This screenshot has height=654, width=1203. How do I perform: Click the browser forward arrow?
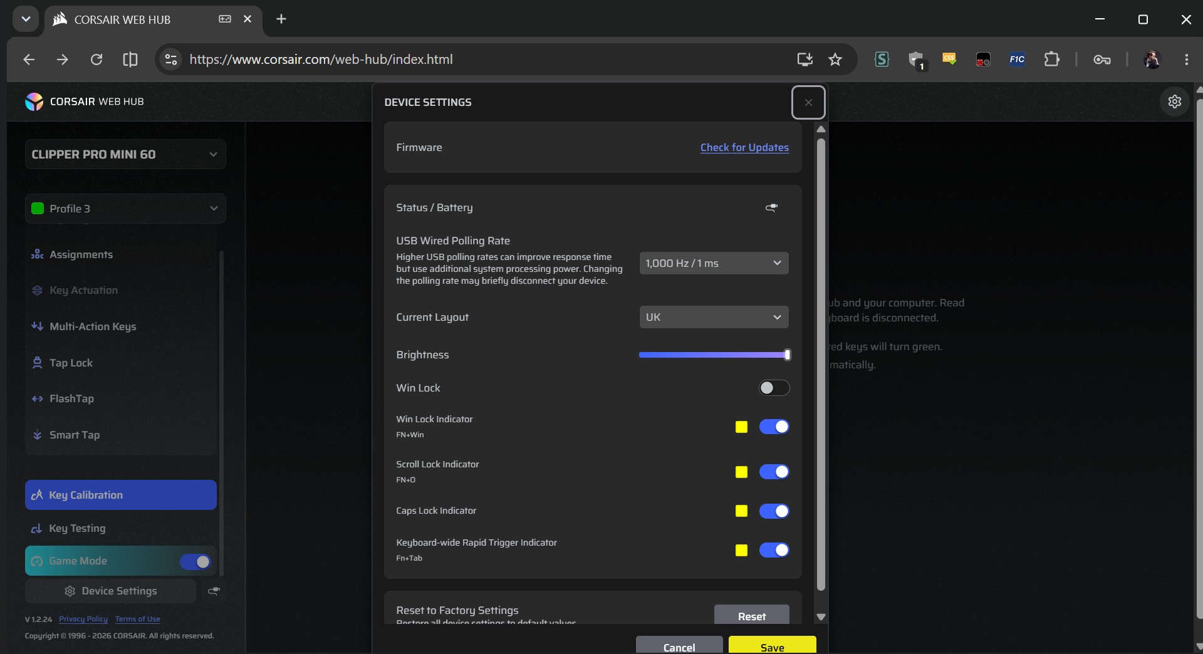click(62, 60)
